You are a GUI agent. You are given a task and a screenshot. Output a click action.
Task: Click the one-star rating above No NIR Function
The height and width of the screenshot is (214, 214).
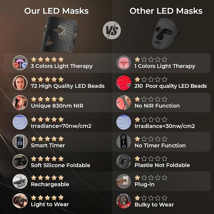(x=151, y=99)
